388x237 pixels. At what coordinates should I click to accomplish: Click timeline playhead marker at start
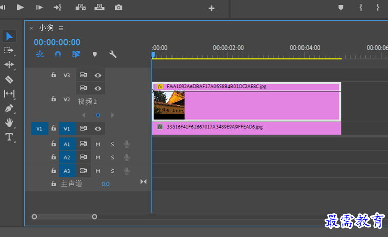153,55
